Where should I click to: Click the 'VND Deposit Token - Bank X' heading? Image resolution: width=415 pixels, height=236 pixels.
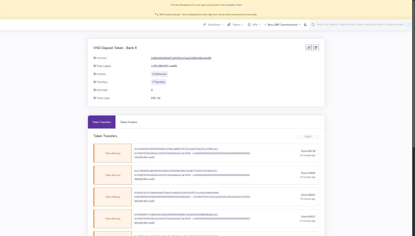click(115, 48)
